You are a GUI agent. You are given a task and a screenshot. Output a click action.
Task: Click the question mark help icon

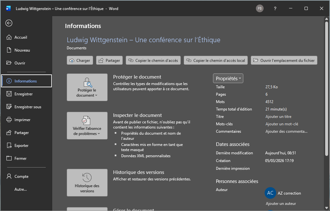pyautogui.click(x=275, y=9)
